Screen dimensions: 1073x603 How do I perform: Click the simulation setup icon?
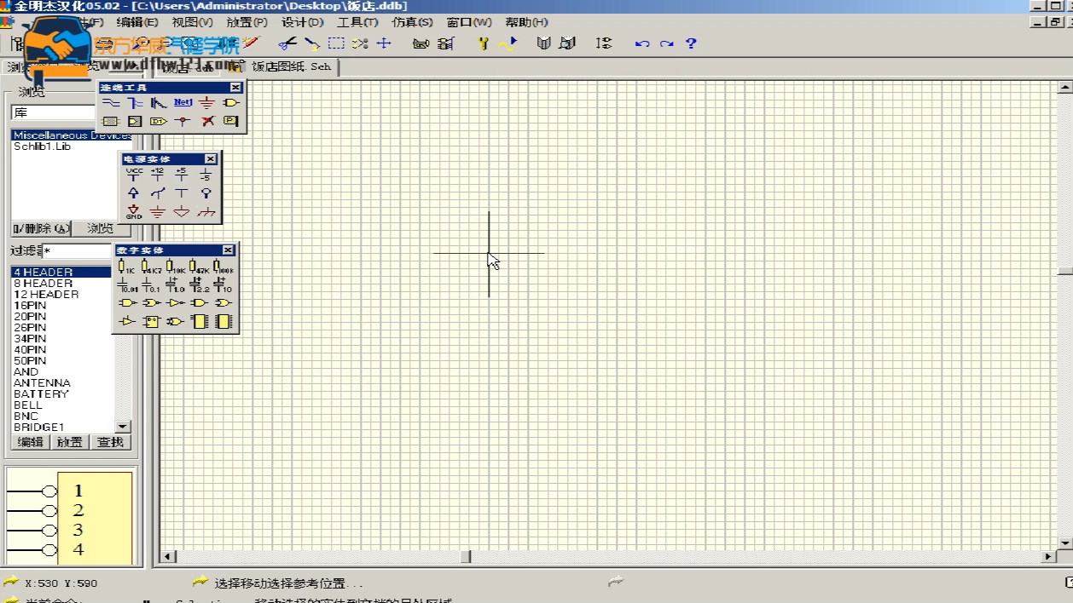484,43
